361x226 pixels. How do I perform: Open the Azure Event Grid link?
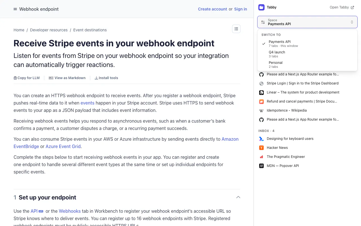coord(63,146)
